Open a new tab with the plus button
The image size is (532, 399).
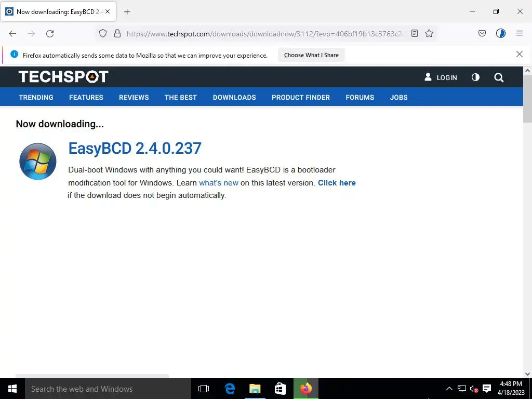point(127,12)
